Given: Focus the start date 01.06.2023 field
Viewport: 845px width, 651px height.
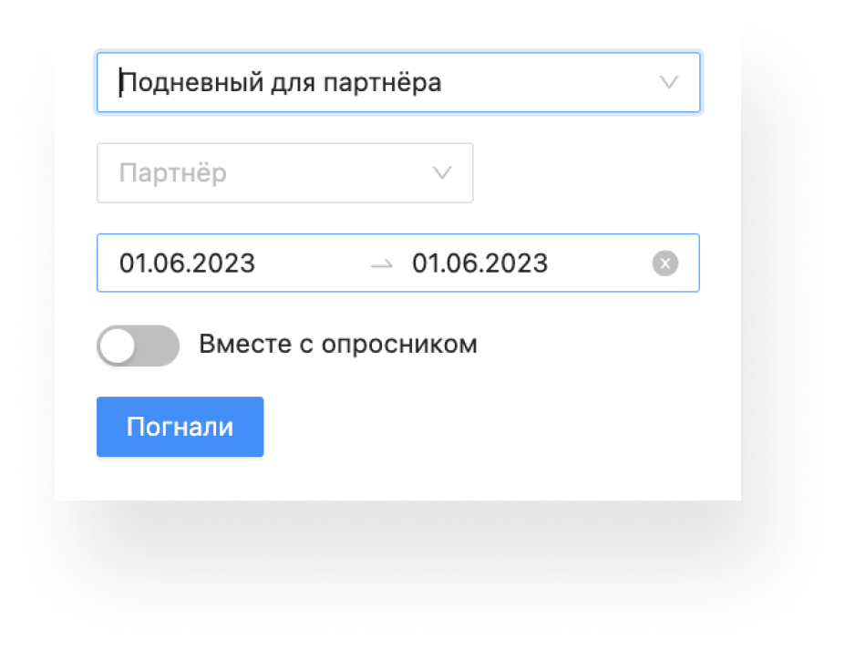Looking at the screenshot, I should 187,263.
